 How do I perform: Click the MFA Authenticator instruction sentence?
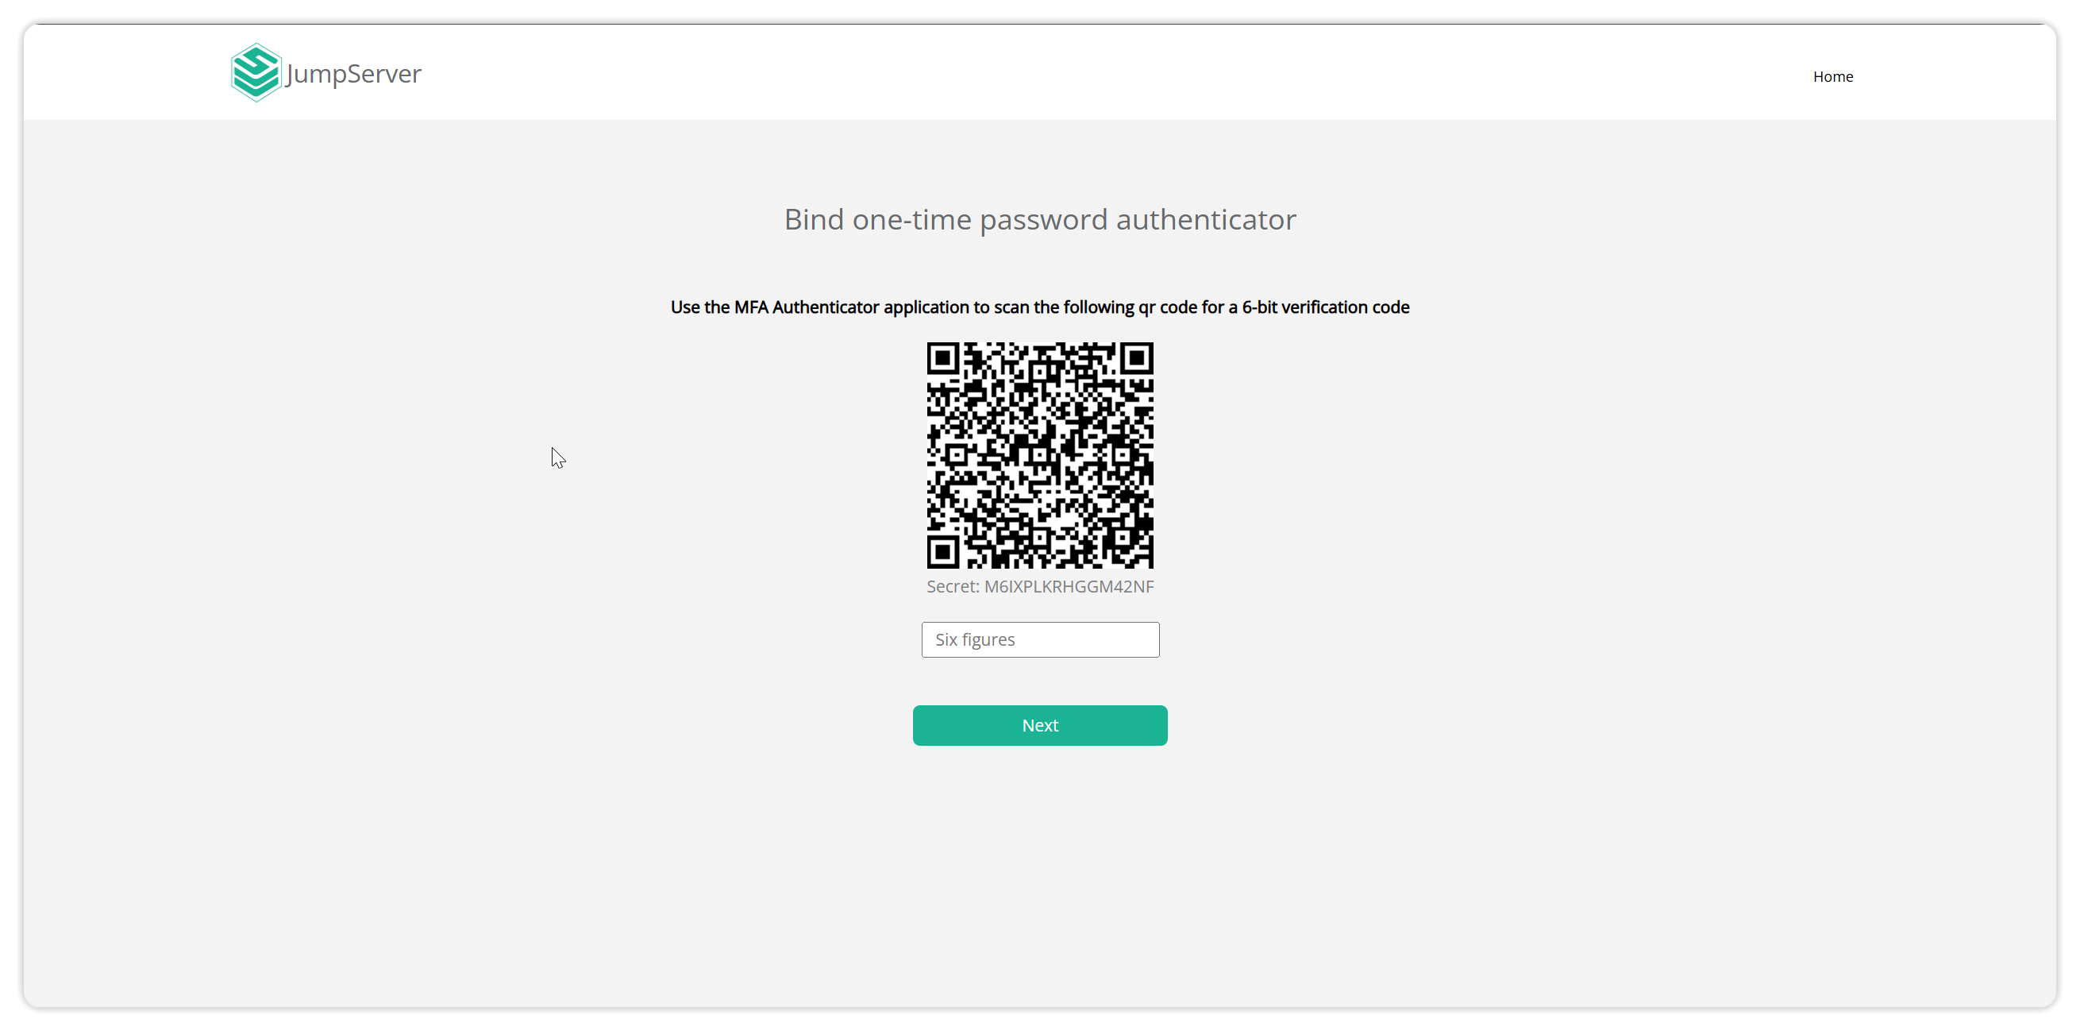click(x=1040, y=307)
